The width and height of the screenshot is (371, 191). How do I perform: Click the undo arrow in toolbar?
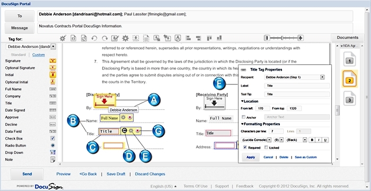click(94, 38)
